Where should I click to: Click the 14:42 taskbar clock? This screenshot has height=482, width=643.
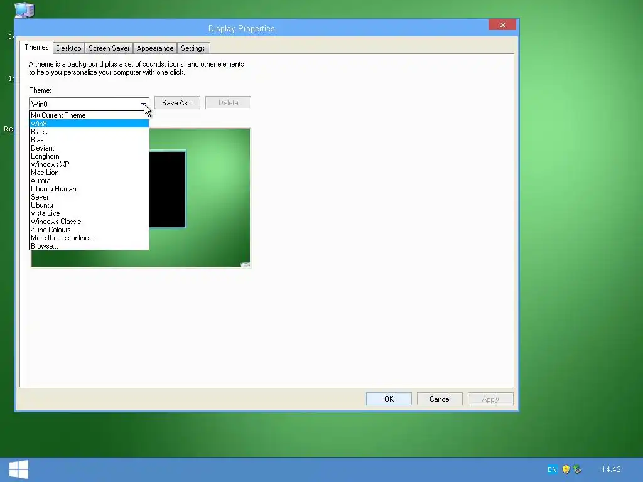click(x=611, y=469)
